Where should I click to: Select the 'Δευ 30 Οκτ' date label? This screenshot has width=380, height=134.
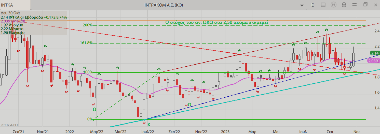[x=10, y=13]
